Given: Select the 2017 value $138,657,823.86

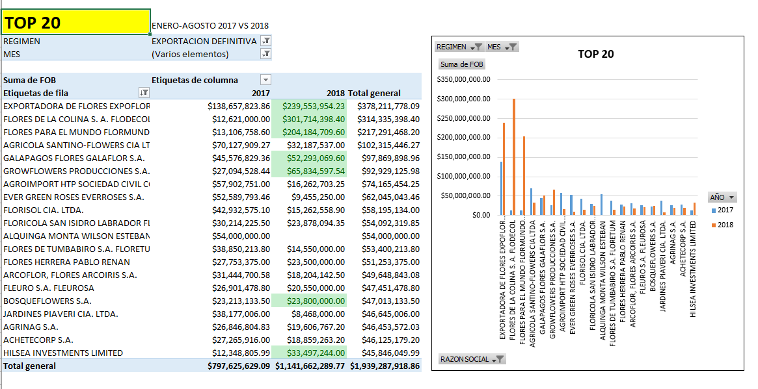Looking at the screenshot, I should tap(239, 106).
